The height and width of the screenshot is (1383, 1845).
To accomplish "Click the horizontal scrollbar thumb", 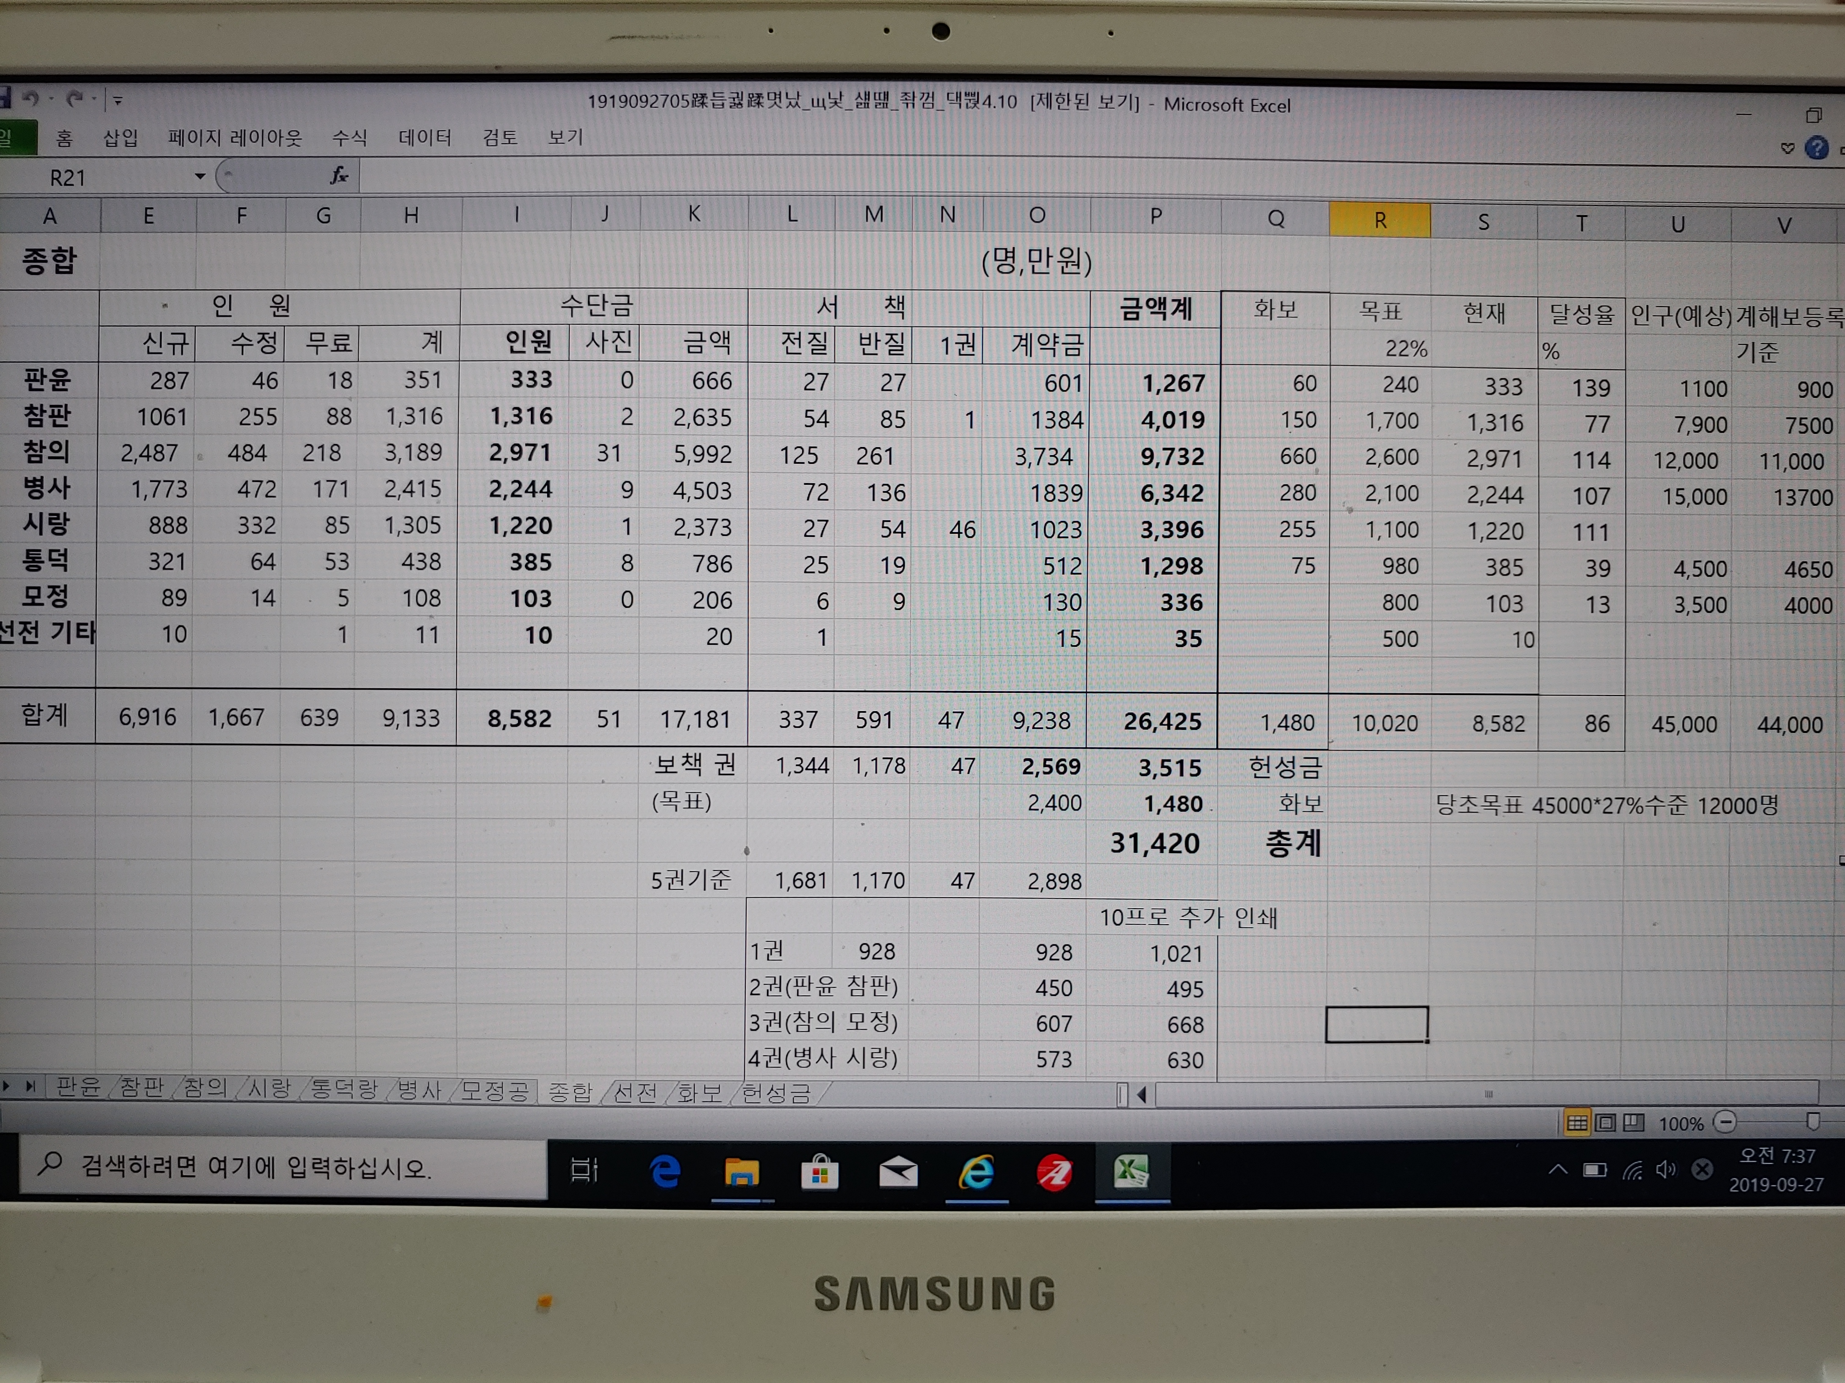I will click(1487, 1094).
